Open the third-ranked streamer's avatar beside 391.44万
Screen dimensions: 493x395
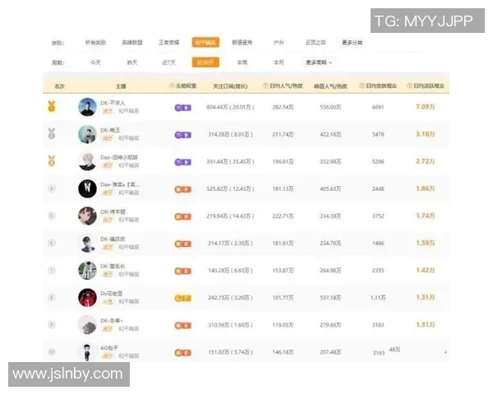point(87,161)
